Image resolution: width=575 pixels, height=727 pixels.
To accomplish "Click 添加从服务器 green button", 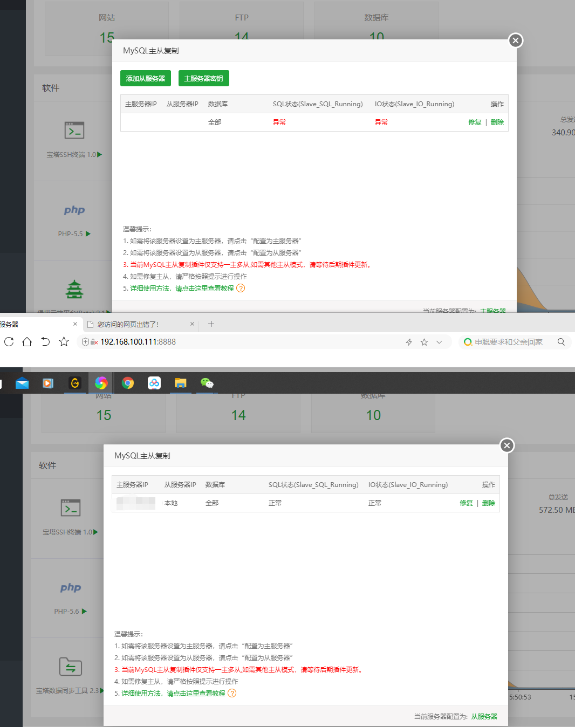I will (x=146, y=78).
